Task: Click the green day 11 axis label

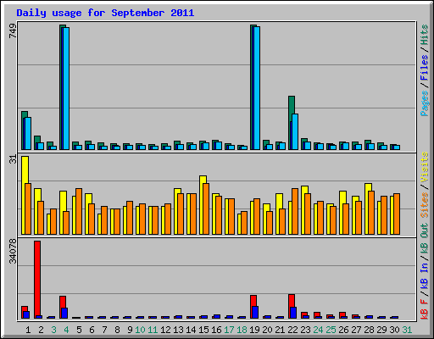Action: pos(153,330)
